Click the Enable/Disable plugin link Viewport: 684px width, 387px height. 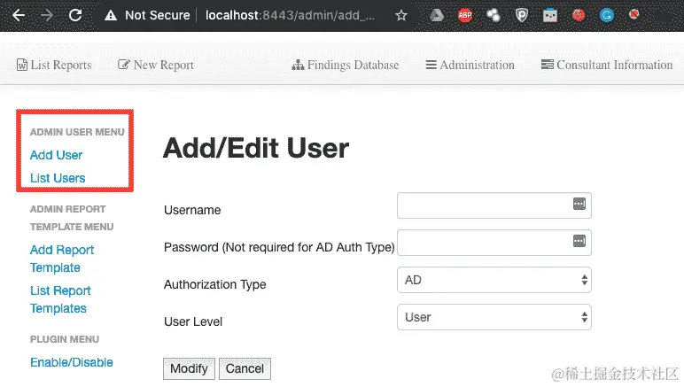click(x=72, y=362)
